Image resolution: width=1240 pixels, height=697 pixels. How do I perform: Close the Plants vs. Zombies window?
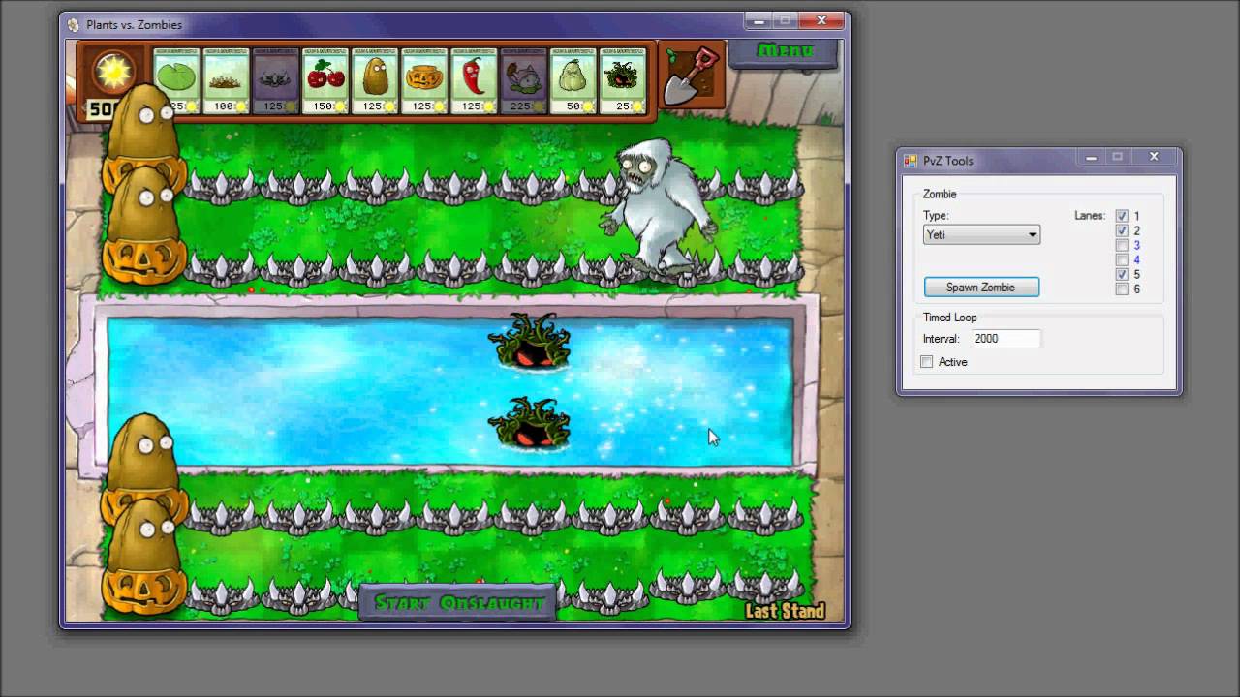[x=821, y=20]
